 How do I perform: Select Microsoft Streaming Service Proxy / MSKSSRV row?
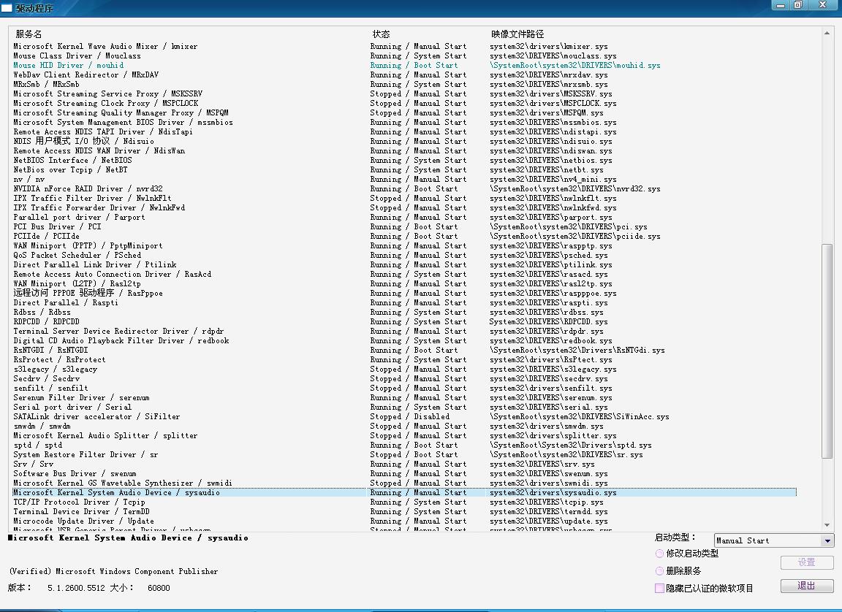pyautogui.click(x=404, y=94)
